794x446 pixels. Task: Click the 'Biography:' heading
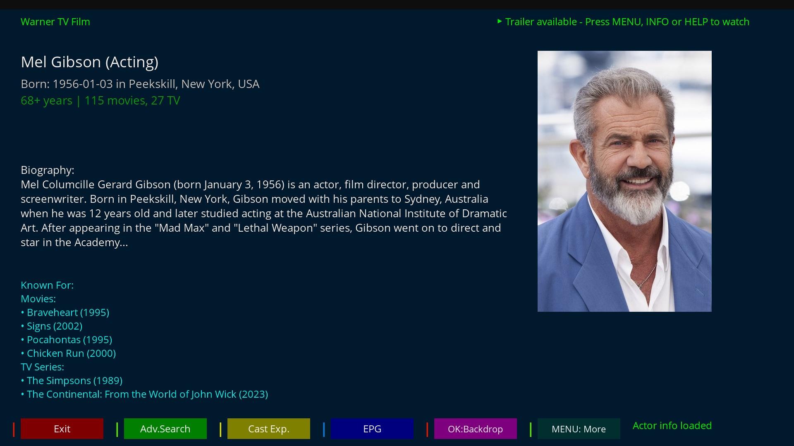coord(48,170)
